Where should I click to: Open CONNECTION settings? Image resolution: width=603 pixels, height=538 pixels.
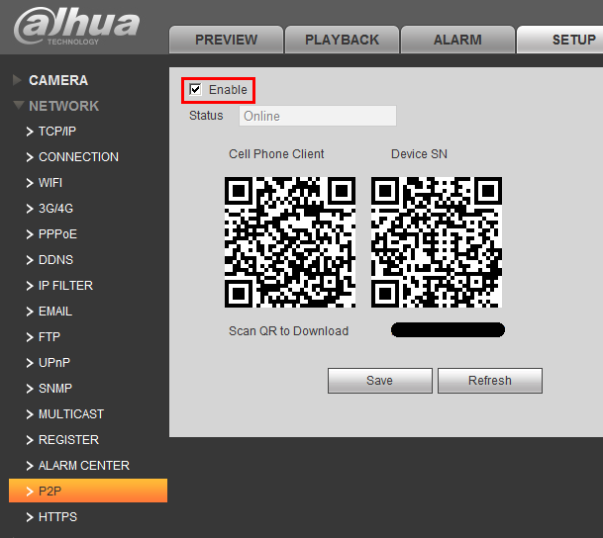(x=78, y=157)
